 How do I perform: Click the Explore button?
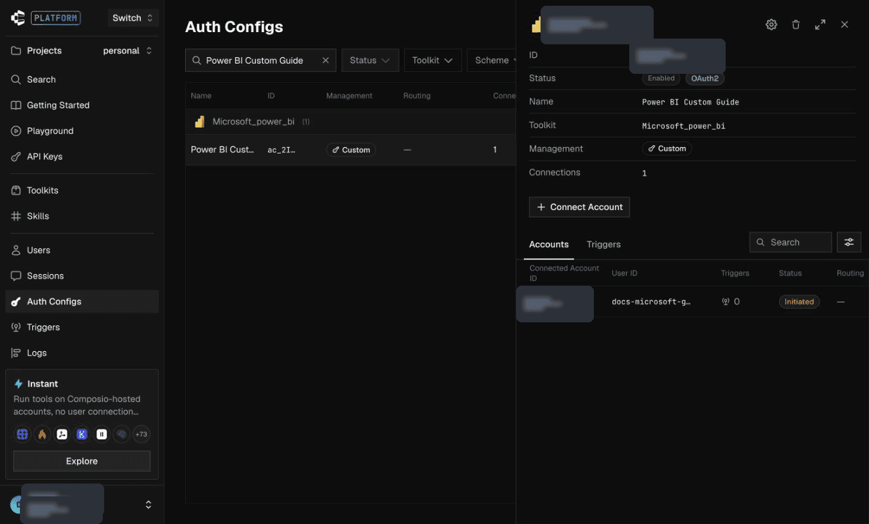click(82, 461)
